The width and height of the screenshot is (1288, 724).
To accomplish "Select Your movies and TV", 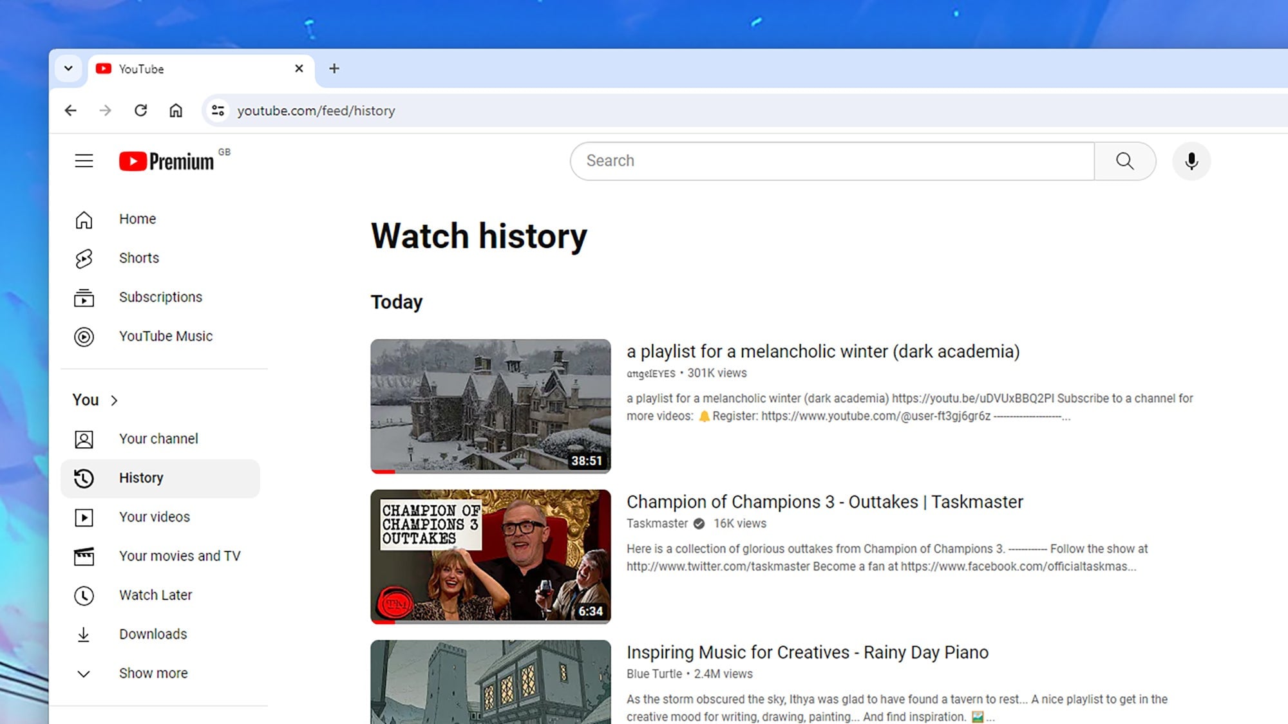I will pyautogui.click(x=180, y=555).
